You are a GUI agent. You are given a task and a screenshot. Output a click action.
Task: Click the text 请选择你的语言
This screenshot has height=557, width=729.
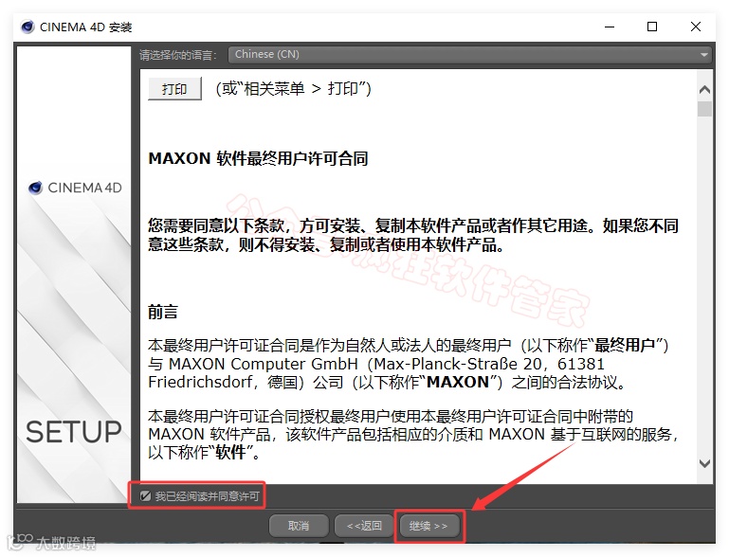pyautogui.click(x=177, y=55)
